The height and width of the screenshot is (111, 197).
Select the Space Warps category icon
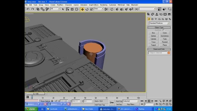point(166,19)
